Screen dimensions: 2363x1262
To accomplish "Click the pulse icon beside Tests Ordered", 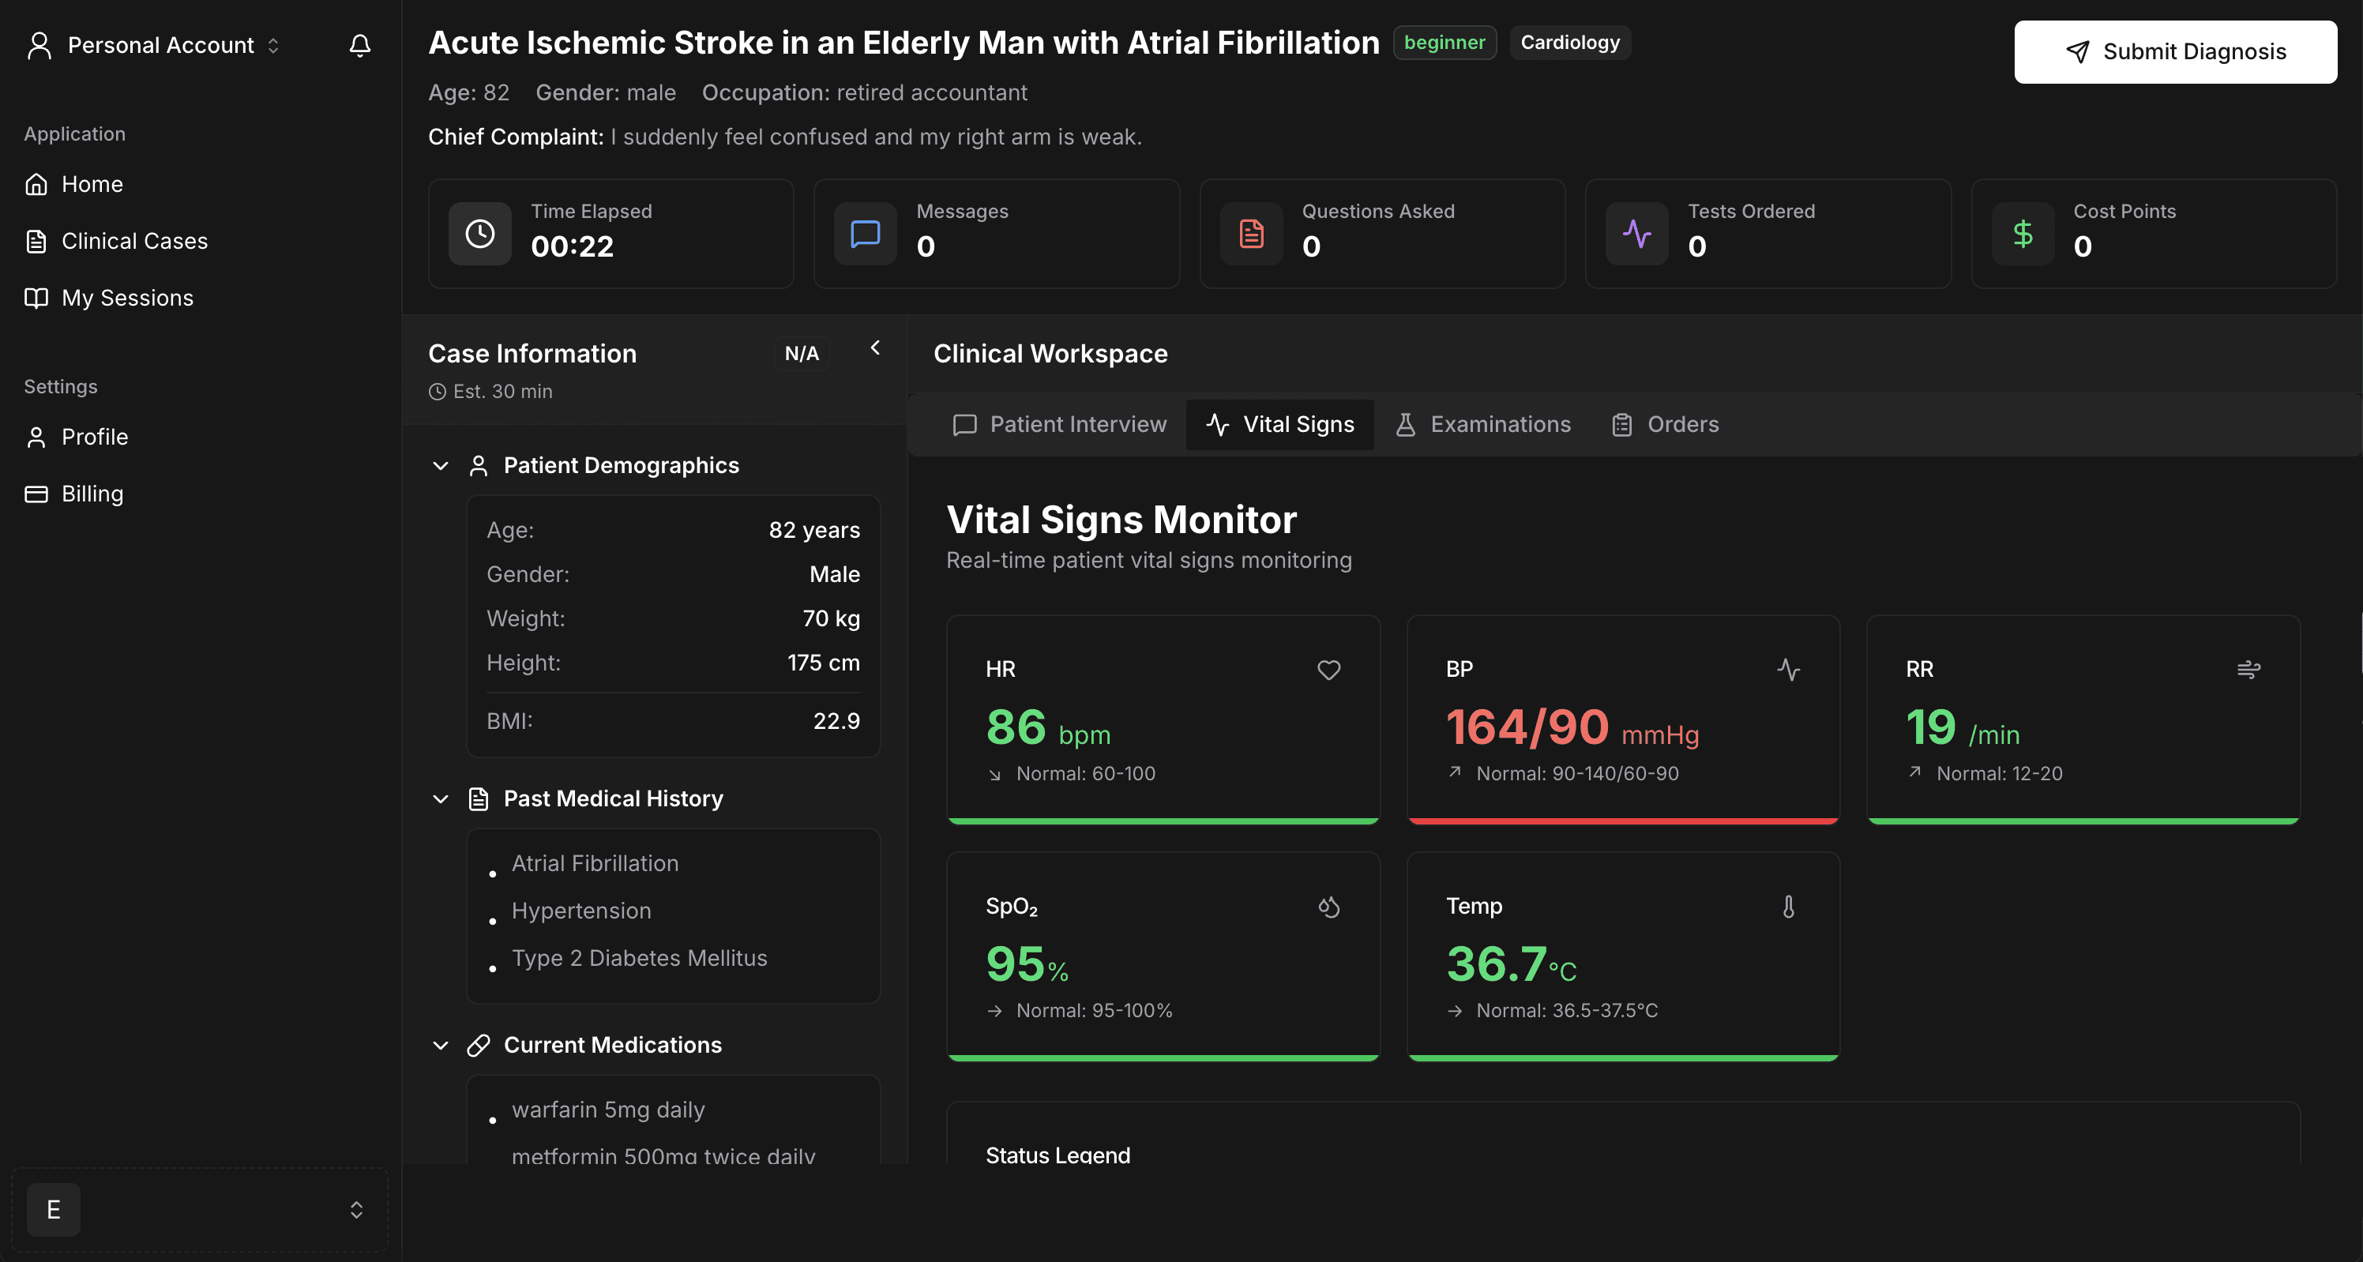I will point(1636,233).
